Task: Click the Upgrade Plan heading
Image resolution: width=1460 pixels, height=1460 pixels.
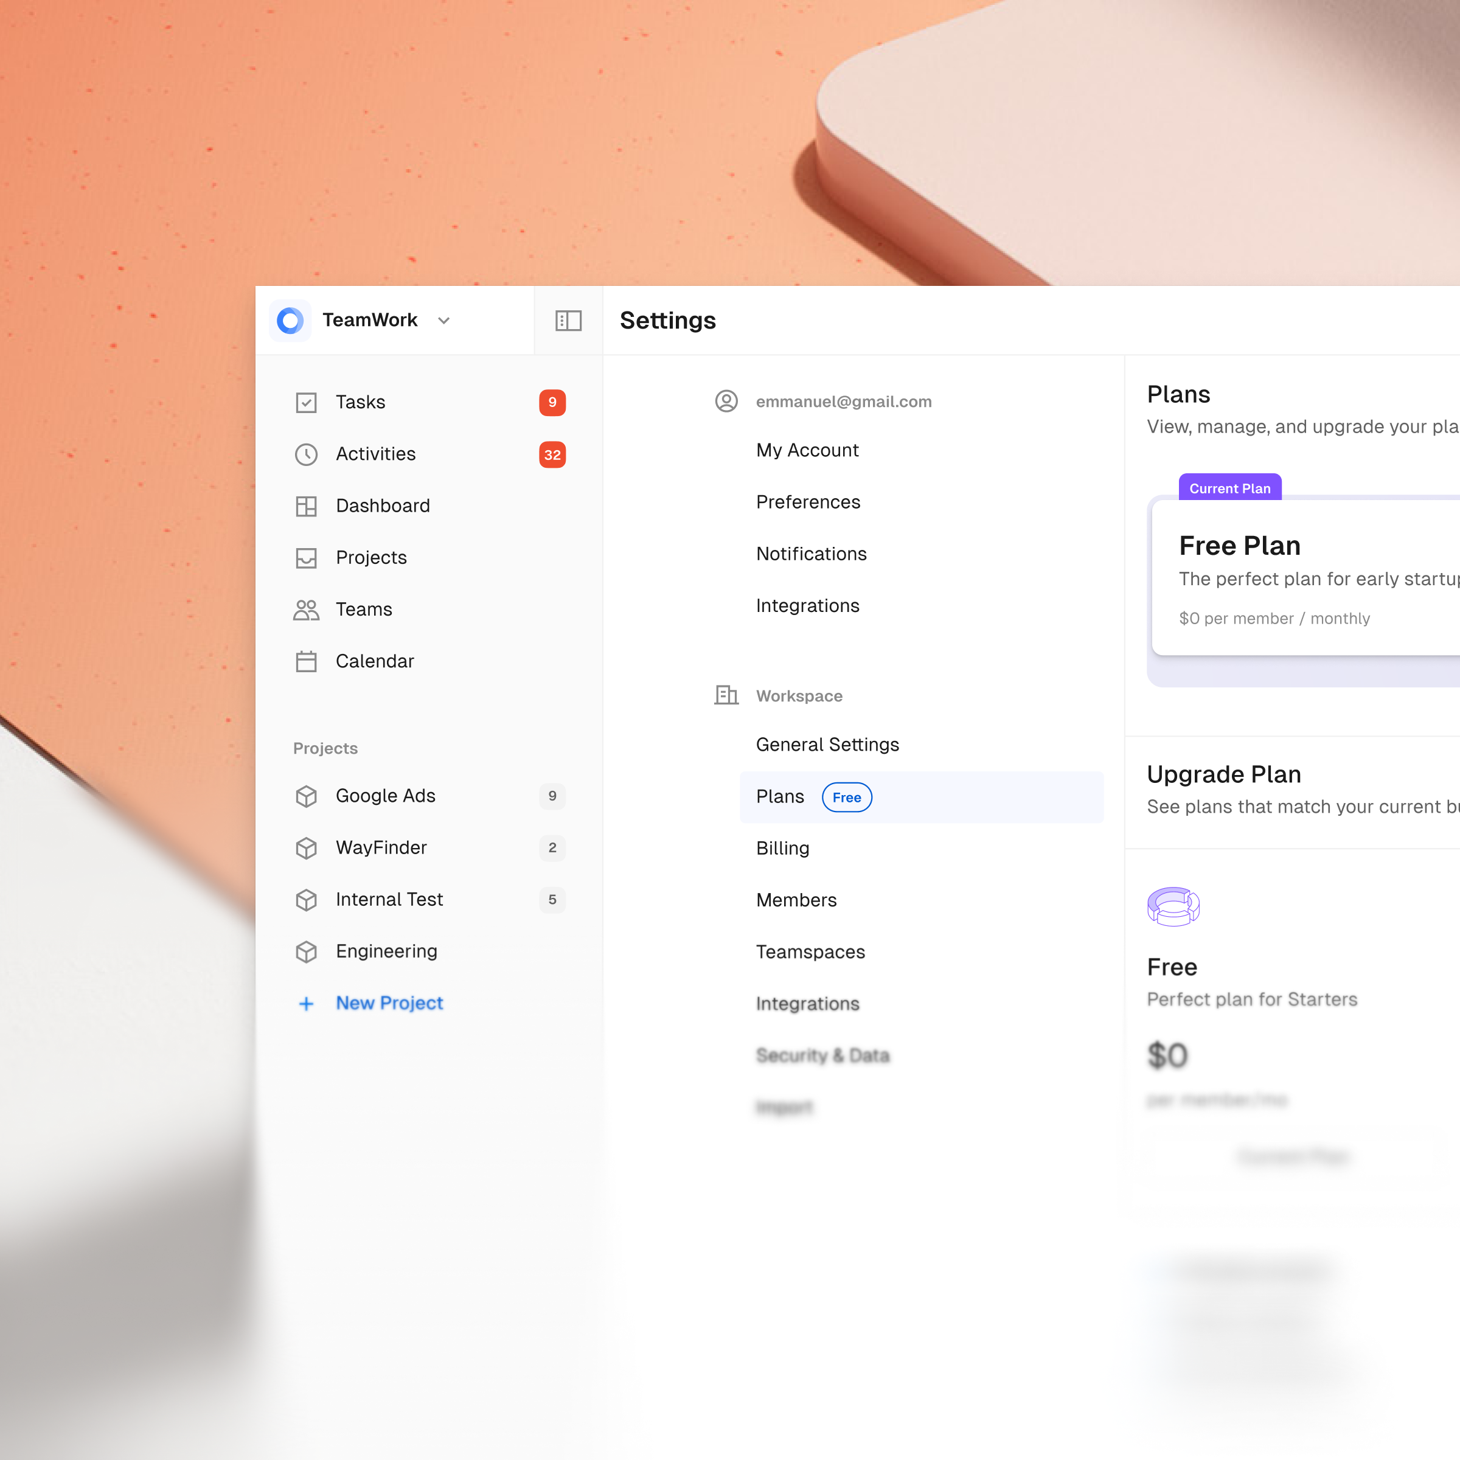Action: tap(1223, 774)
